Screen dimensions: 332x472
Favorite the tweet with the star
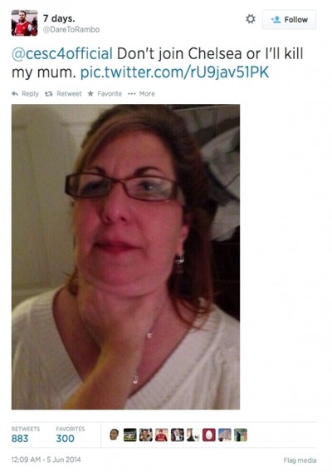tap(105, 93)
